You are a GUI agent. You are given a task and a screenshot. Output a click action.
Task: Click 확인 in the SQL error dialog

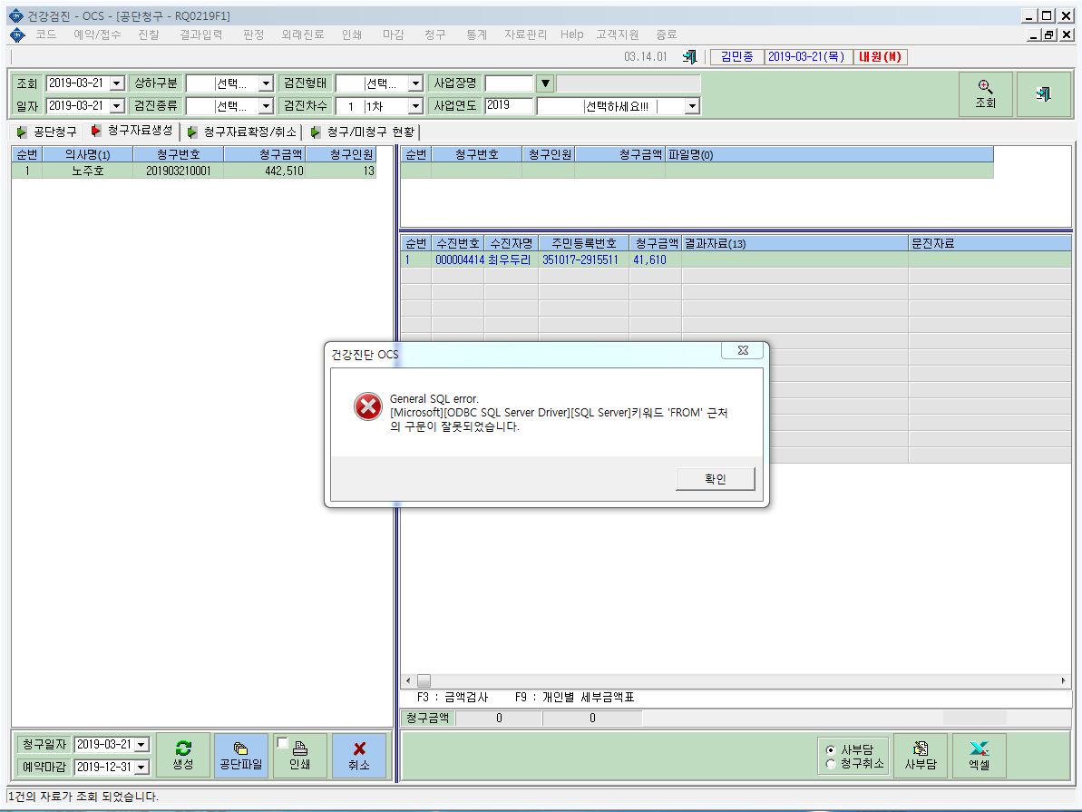pos(715,478)
